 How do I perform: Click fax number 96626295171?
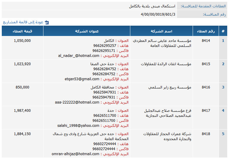tap(104, 51)
